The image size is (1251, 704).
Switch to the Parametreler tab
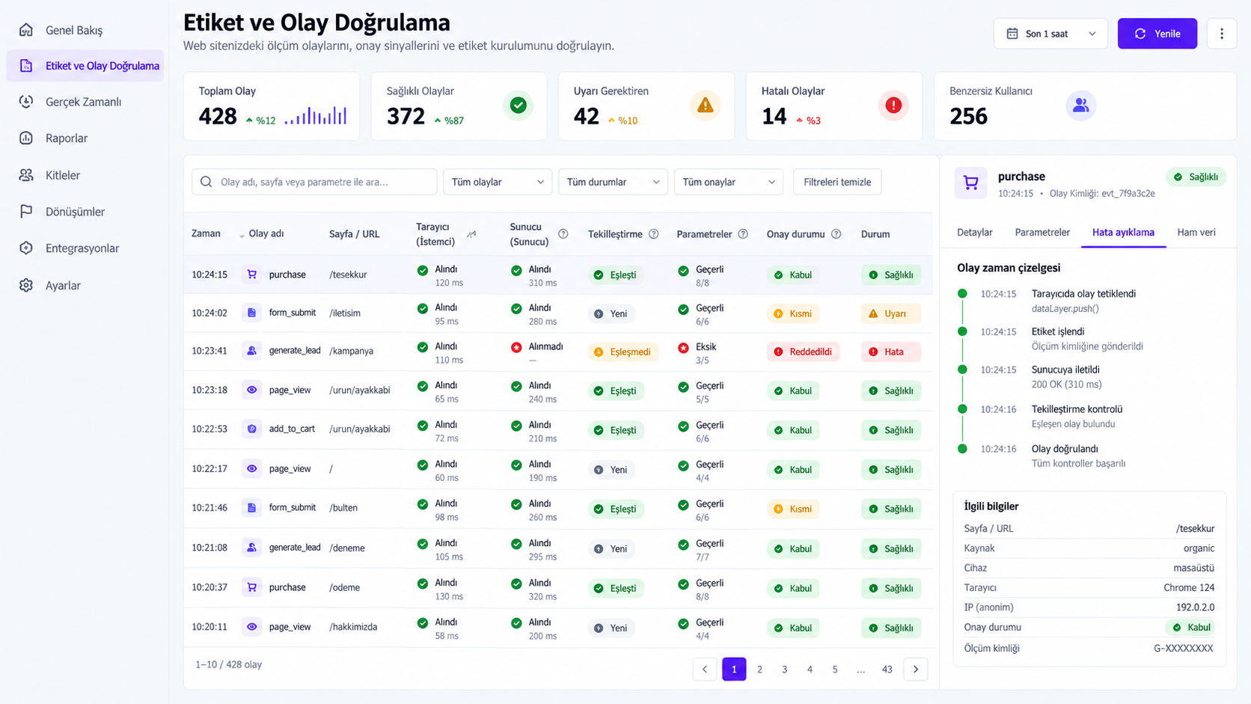click(x=1042, y=233)
